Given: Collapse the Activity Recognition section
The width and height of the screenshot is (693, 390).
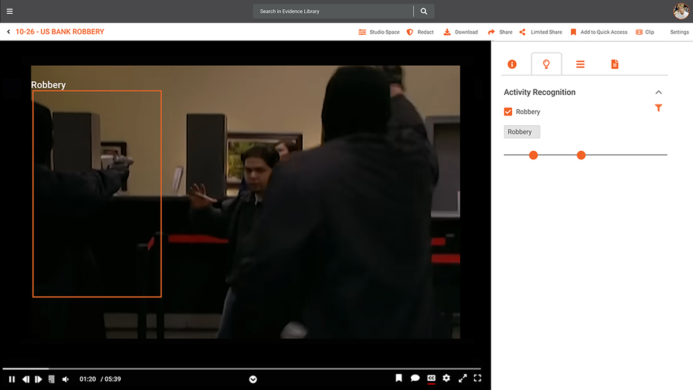Looking at the screenshot, I should 658,92.
